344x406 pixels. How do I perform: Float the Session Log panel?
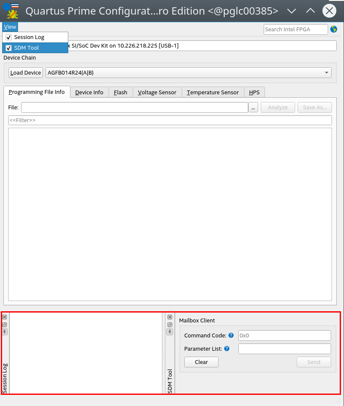coord(5,325)
